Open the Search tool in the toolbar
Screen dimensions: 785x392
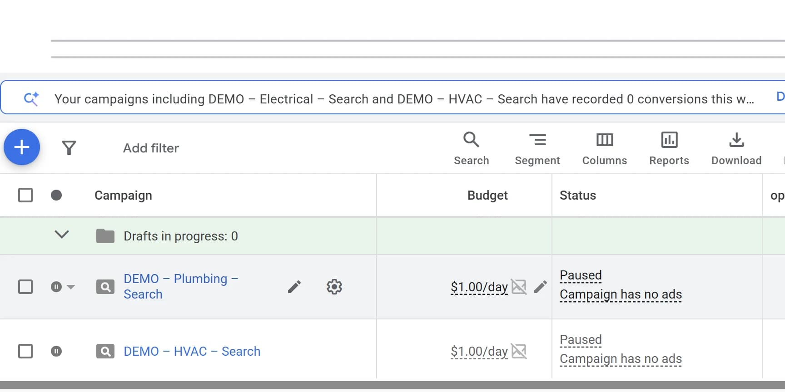coord(471,149)
